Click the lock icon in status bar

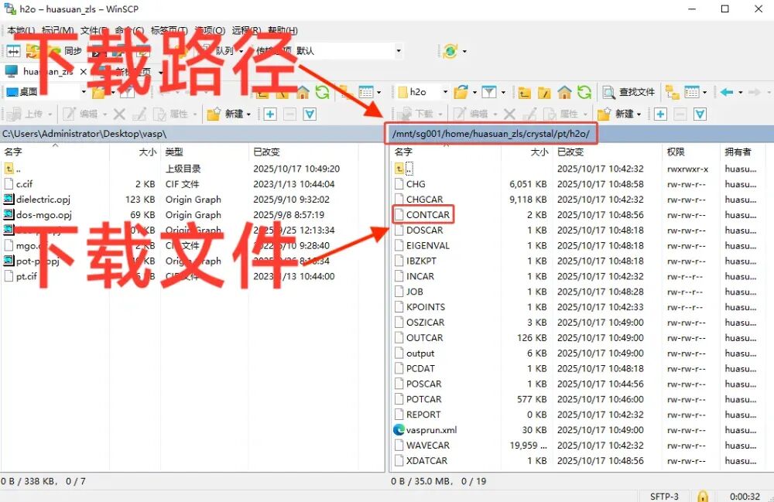[703, 496]
